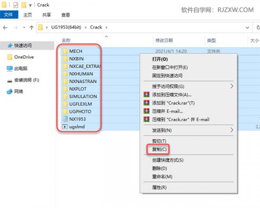Click the Forward navigation arrow
260x208 pixels.
[x=16, y=28]
